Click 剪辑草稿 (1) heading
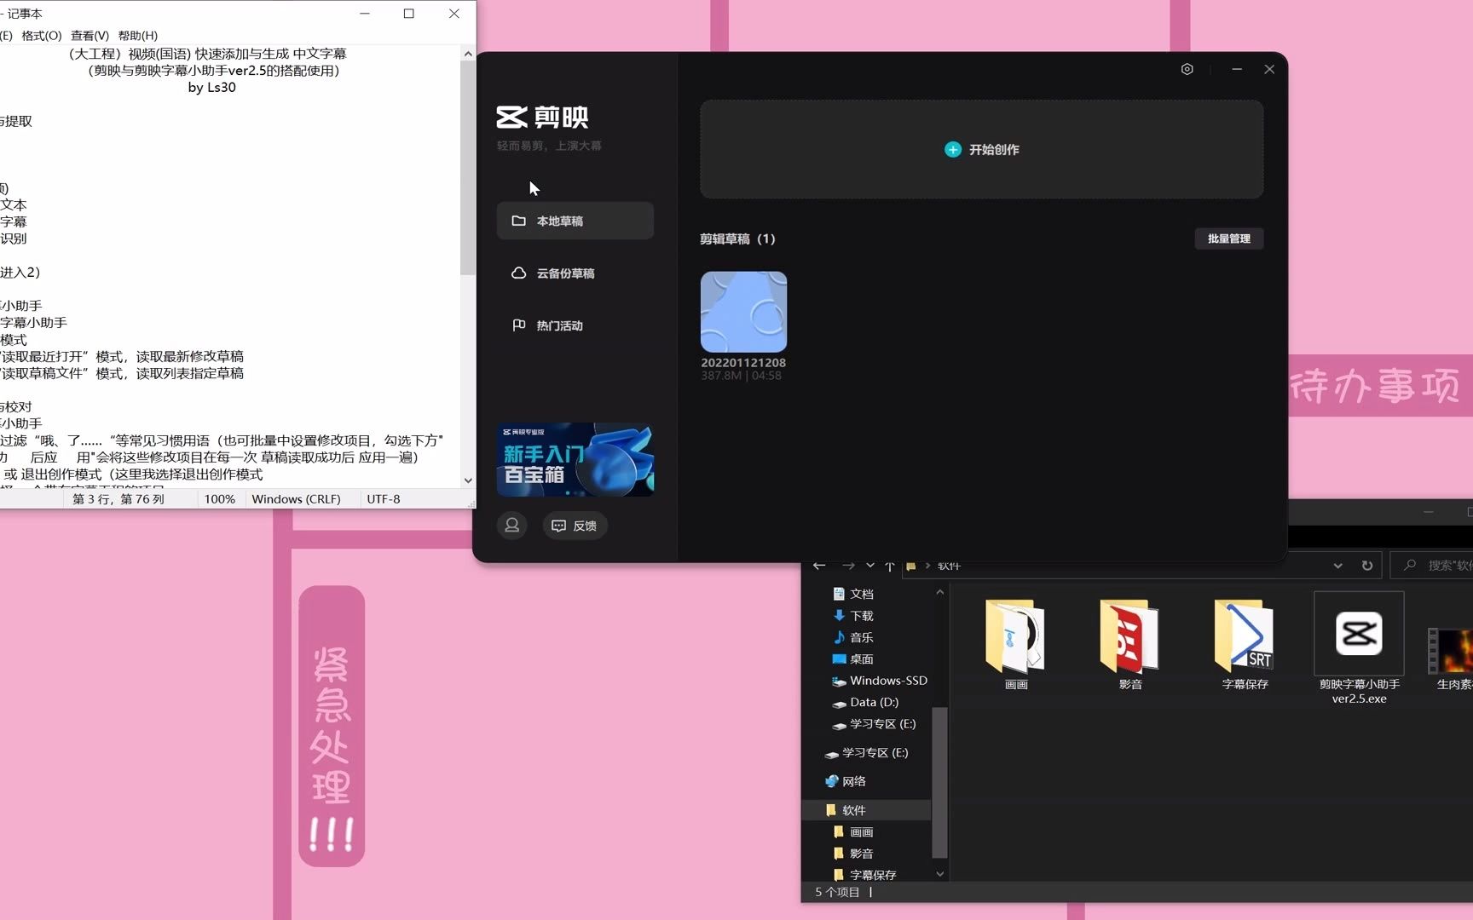Image resolution: width=1473 pixels, height=920 pixels. [737, 239]
